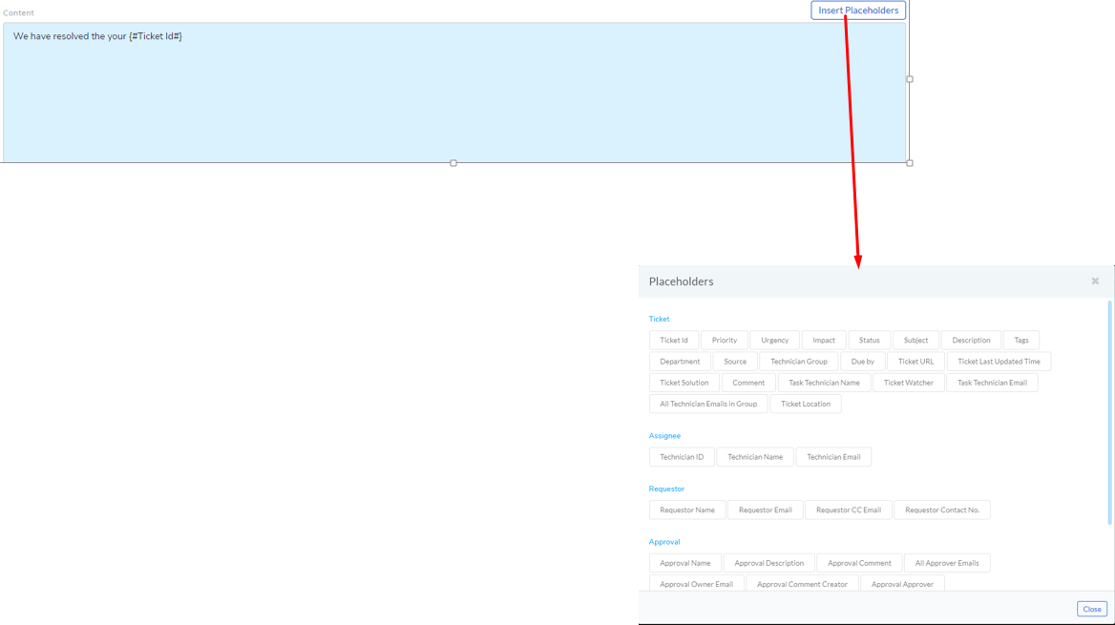Insert the Approval Name placeholder
This screenshot has width=1115, height=625.
click(684, 564)
